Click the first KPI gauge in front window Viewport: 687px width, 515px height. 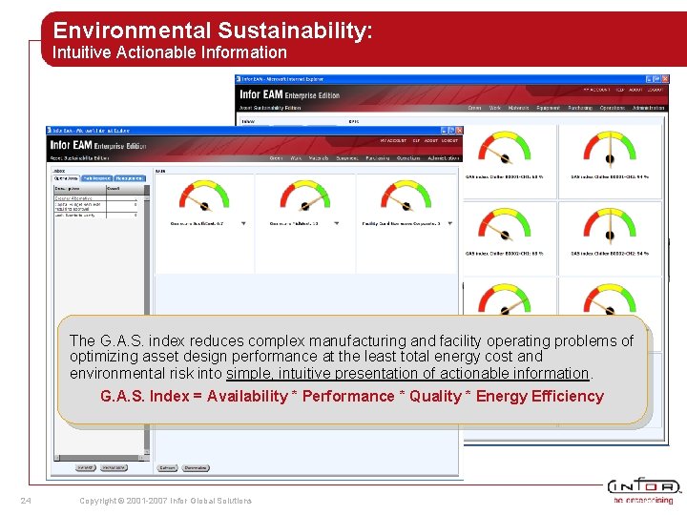[204, 195]
